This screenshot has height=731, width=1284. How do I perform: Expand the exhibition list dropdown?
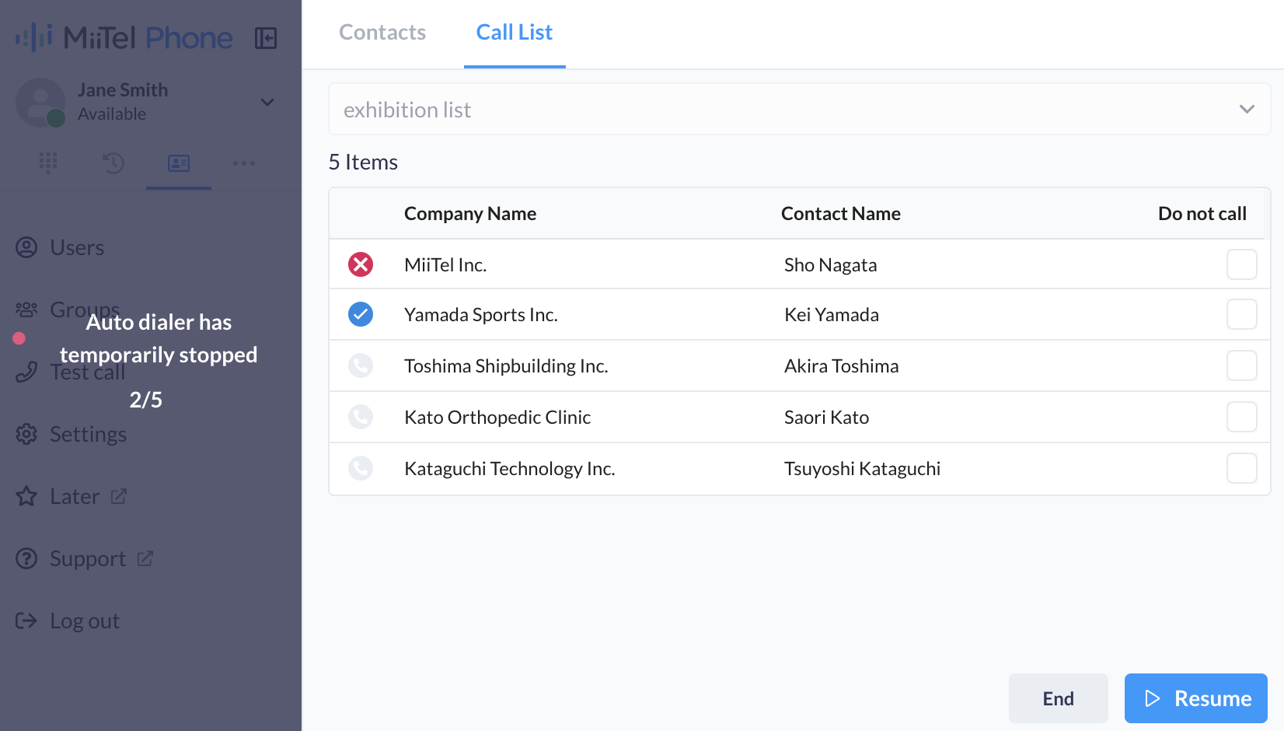click(x=800, y=109)
